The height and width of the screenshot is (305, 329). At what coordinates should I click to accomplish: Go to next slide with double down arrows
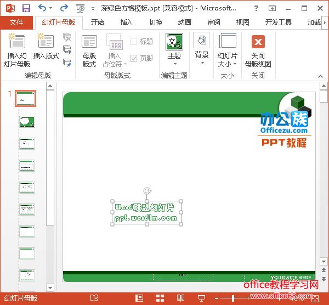324,279
